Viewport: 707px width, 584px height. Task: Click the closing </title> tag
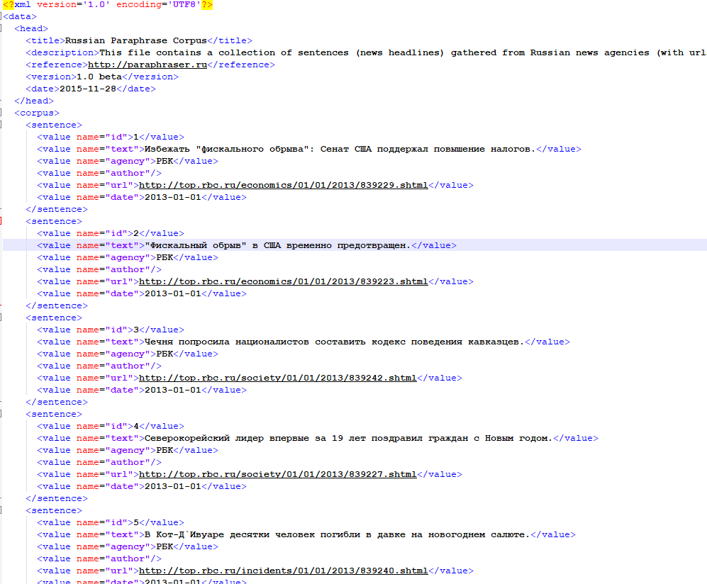(x=230, y=40)
